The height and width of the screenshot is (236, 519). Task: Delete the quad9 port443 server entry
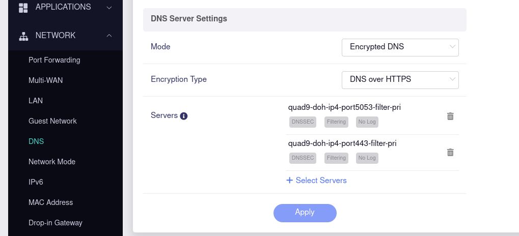point(450,153)
